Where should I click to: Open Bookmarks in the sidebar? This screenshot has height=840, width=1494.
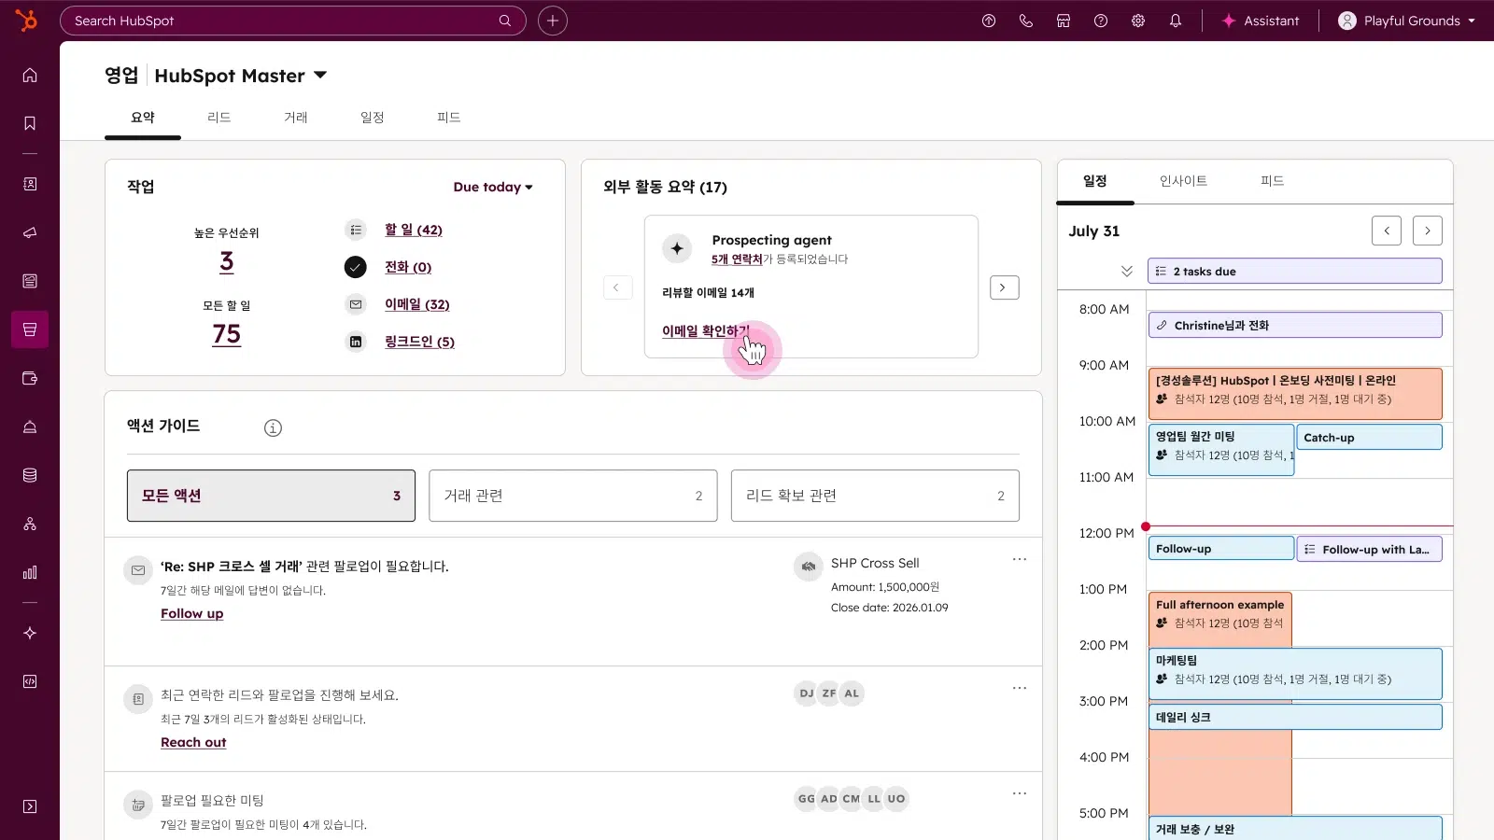coord(30,123)
